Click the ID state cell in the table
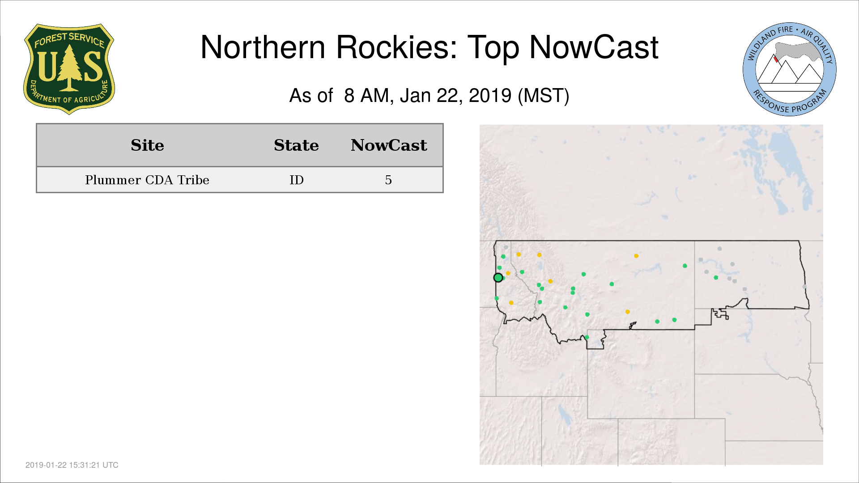 (x=296, y=180)
